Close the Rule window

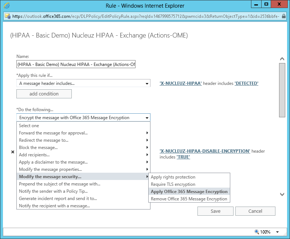[x=279, y=4]
